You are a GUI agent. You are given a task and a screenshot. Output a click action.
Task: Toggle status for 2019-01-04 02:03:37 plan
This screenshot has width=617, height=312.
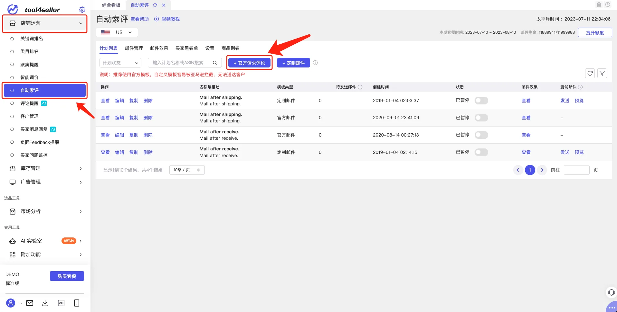pyautogui.click(x=481, y=101)
